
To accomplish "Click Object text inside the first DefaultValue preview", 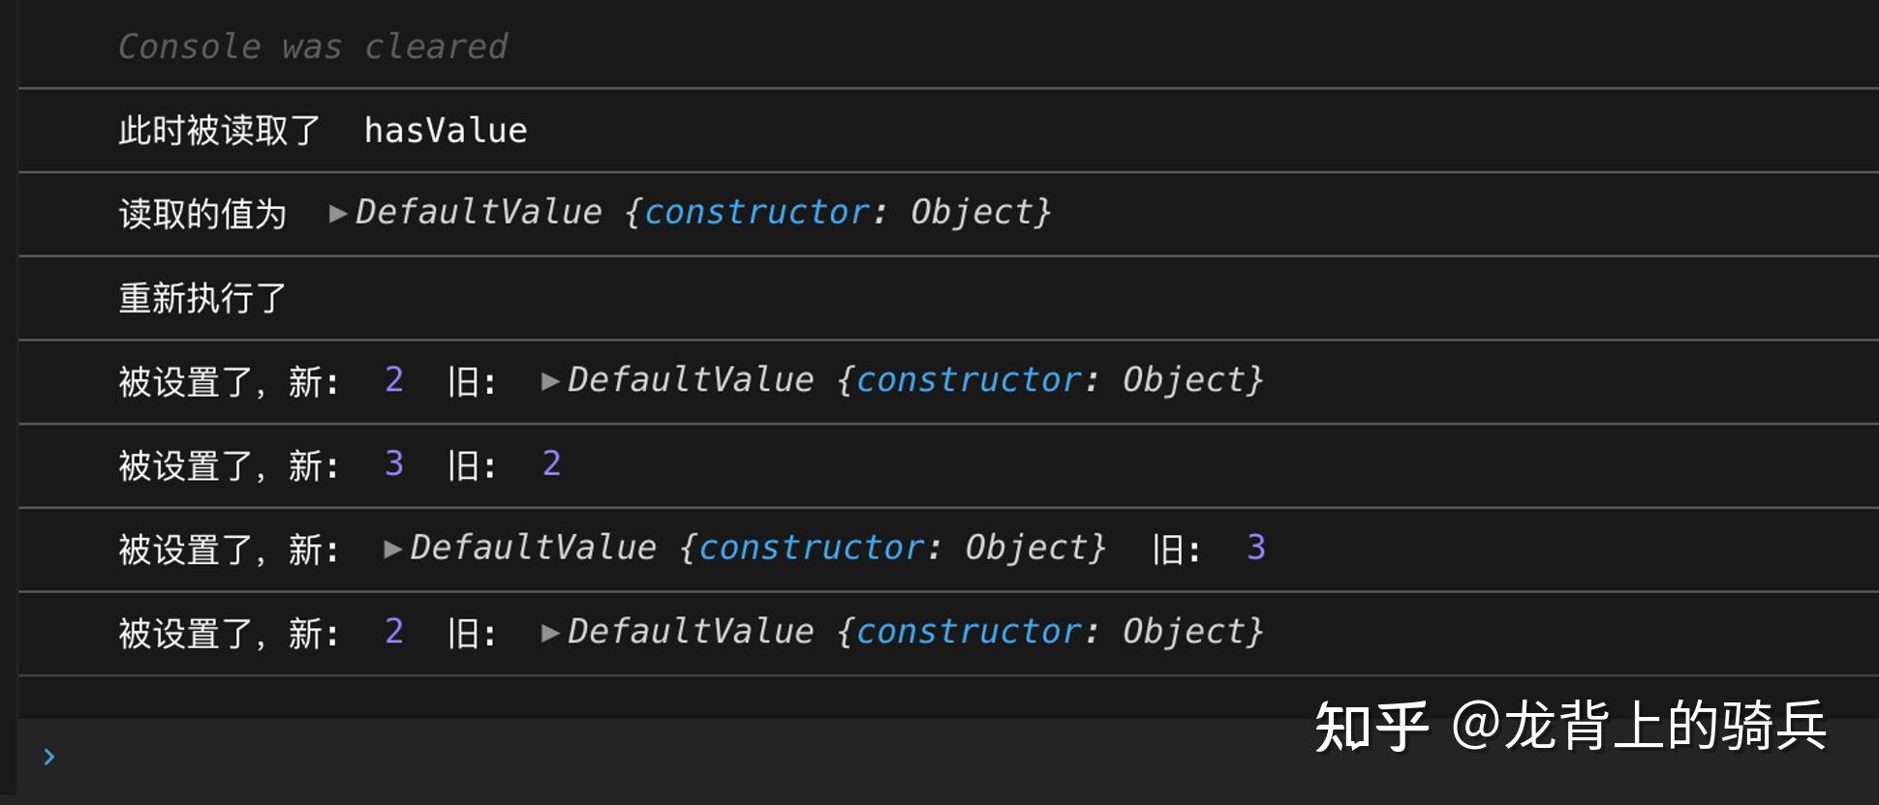I will point(972,212).
